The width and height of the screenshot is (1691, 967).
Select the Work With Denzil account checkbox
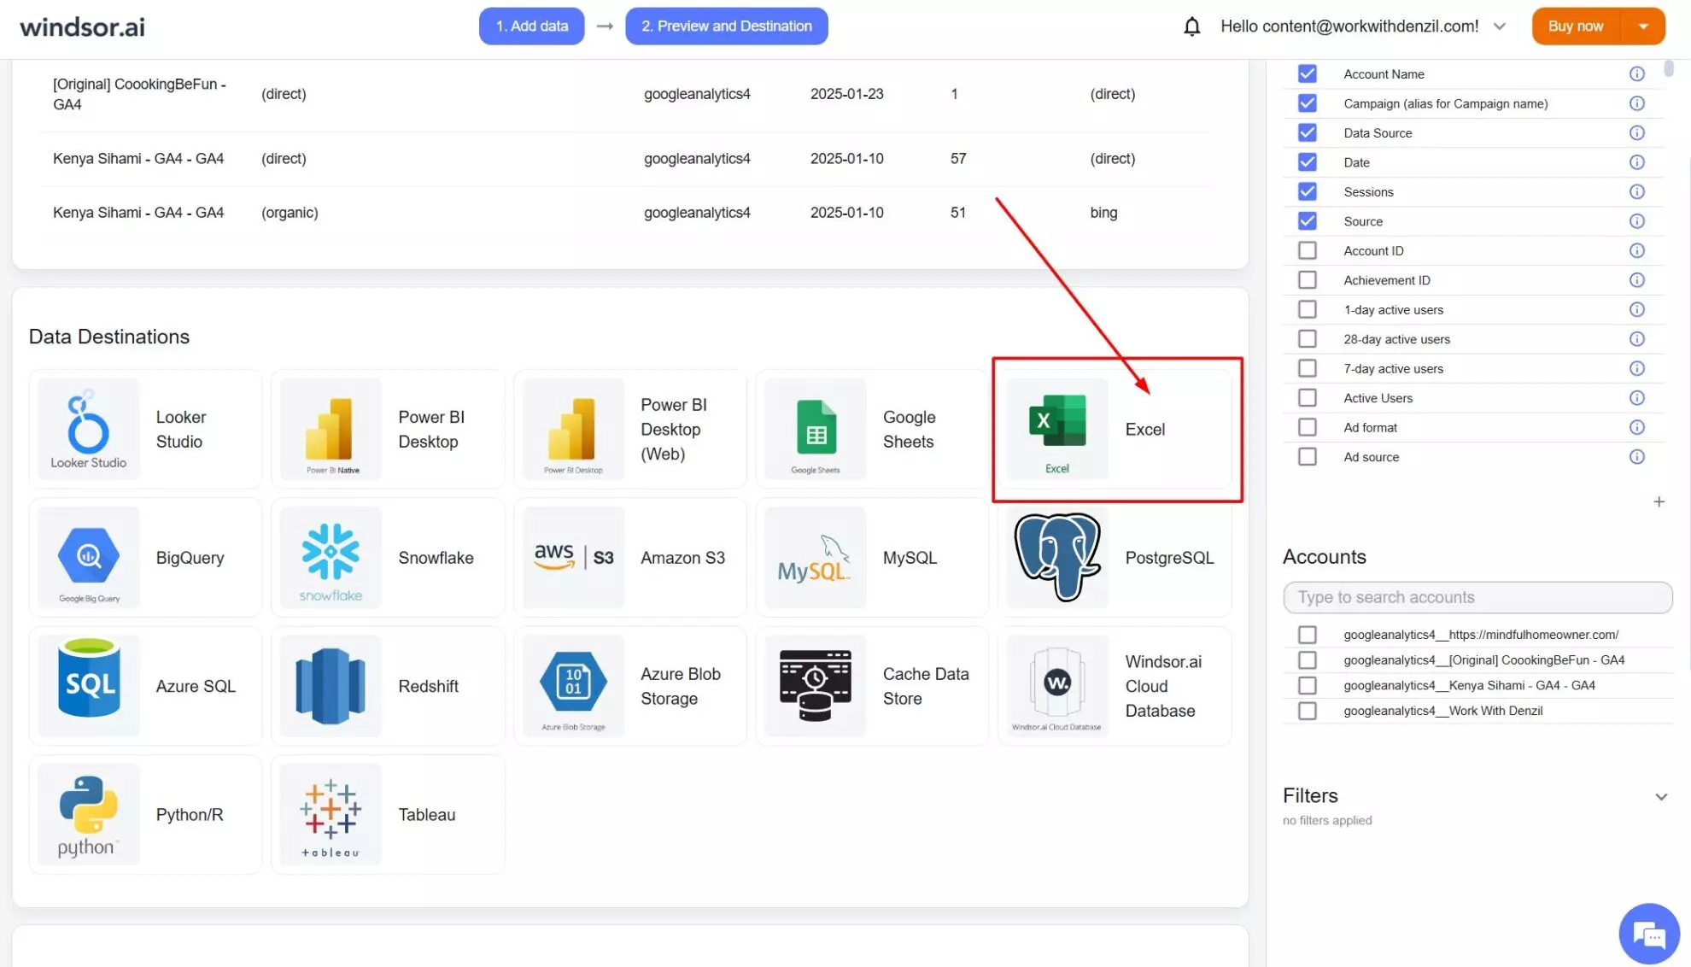(1307, 711)
